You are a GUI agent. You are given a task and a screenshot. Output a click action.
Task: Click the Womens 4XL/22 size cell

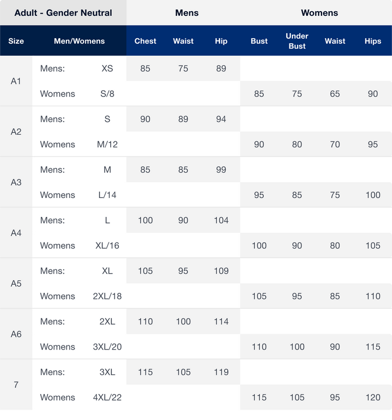click(x=107, y=398)
